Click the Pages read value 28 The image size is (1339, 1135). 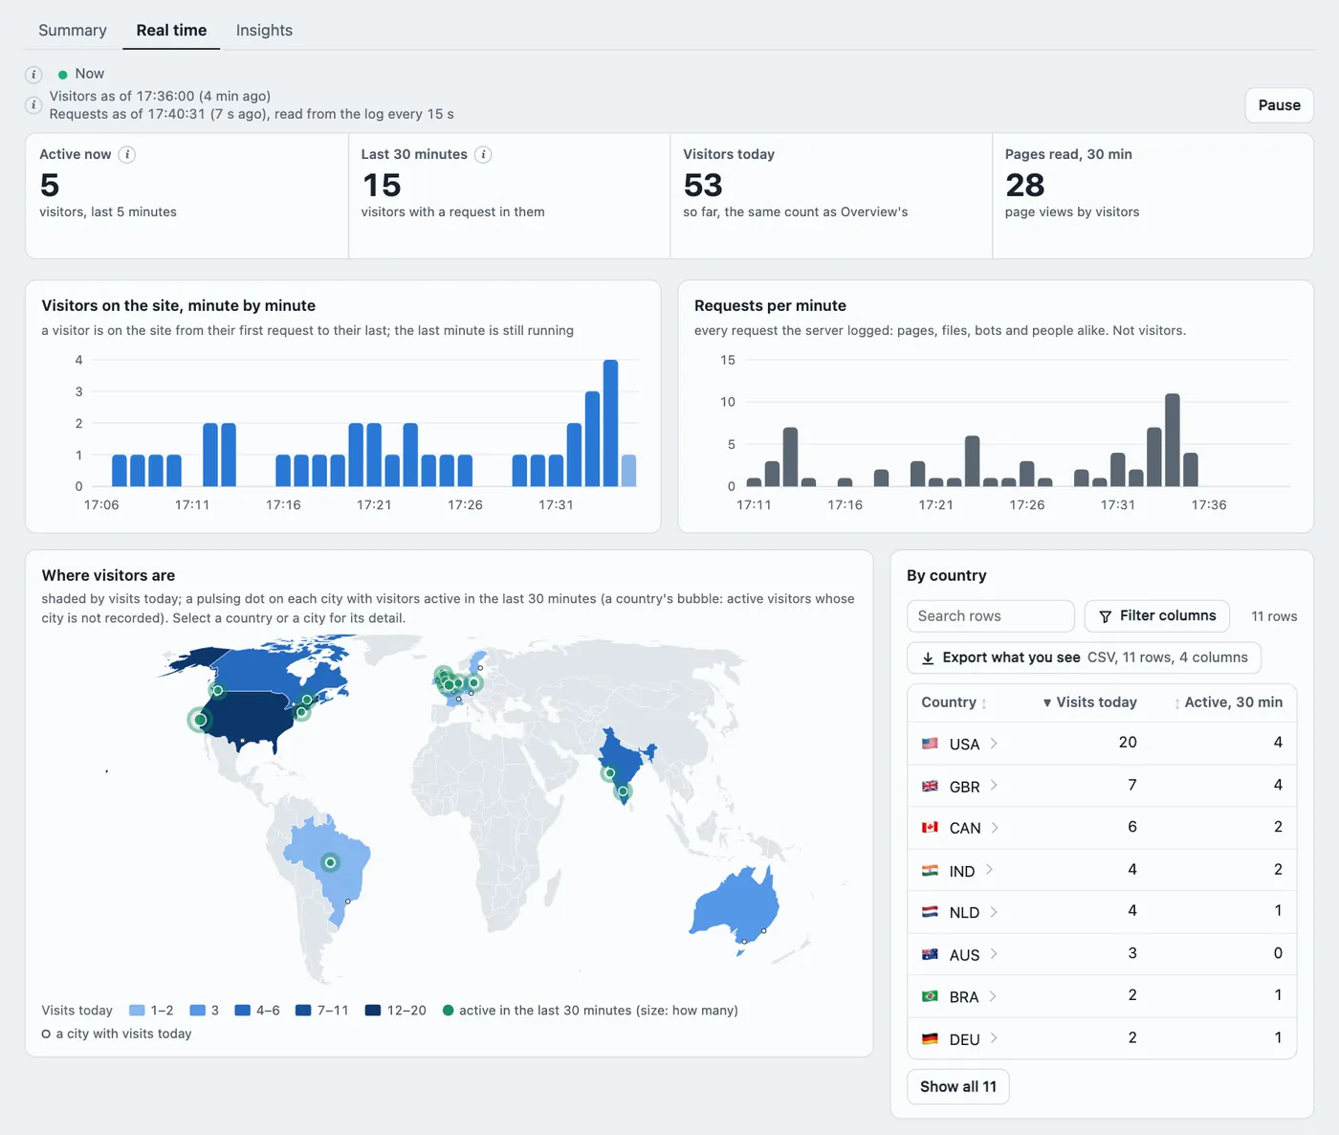[1024, 185]
